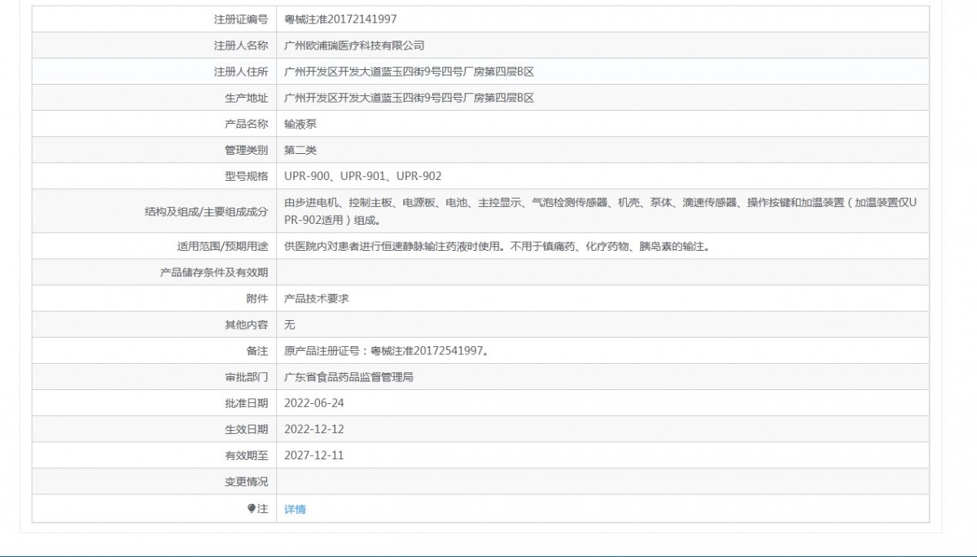This screenshot has width=977, height=557.
Task: Select product name 输液泵
Action: (300, 124)
